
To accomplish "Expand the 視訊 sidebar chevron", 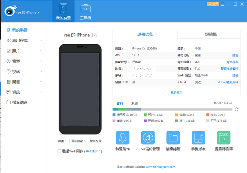I will pos(41,71).
